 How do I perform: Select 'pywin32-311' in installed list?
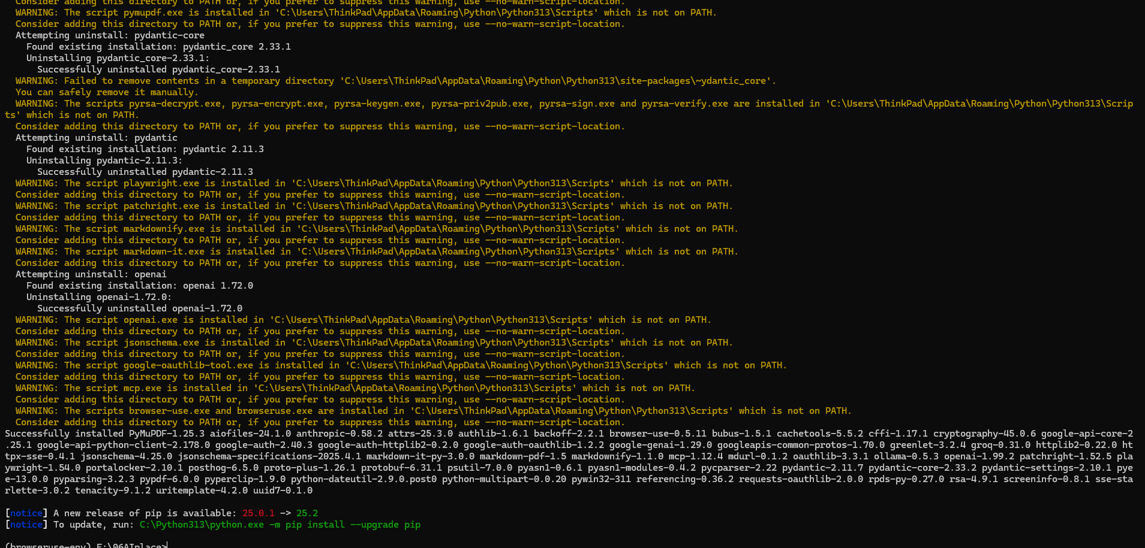601,479
